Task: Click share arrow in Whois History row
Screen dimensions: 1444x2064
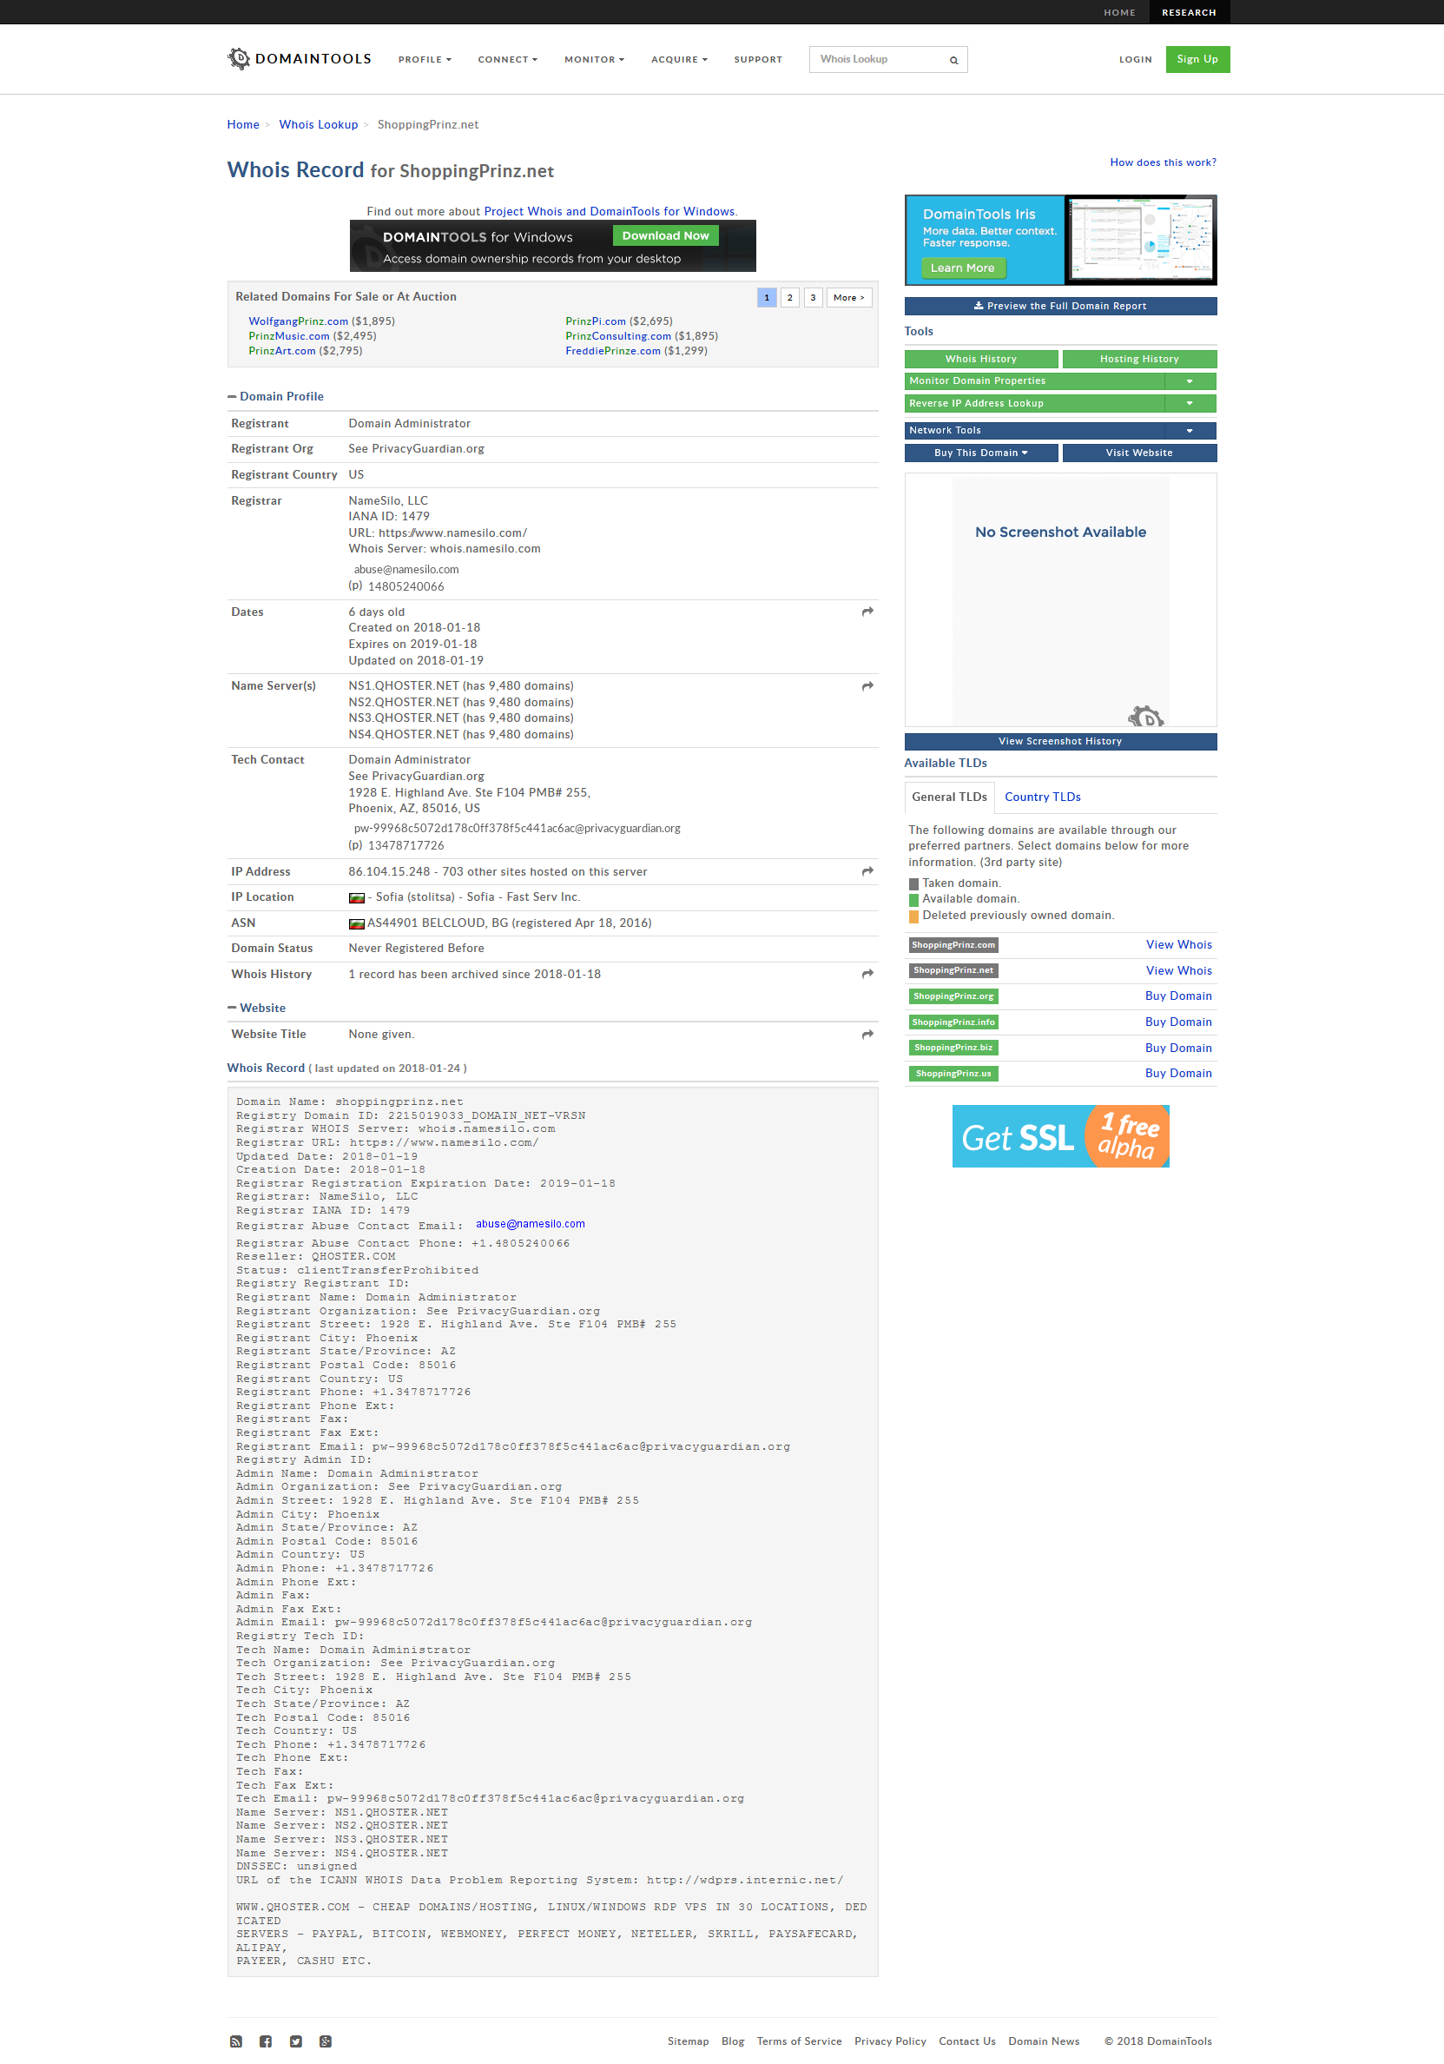Action: (867, 974)
